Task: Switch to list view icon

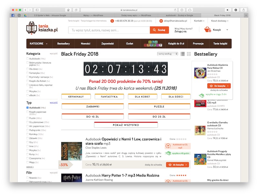Action: 183,54
